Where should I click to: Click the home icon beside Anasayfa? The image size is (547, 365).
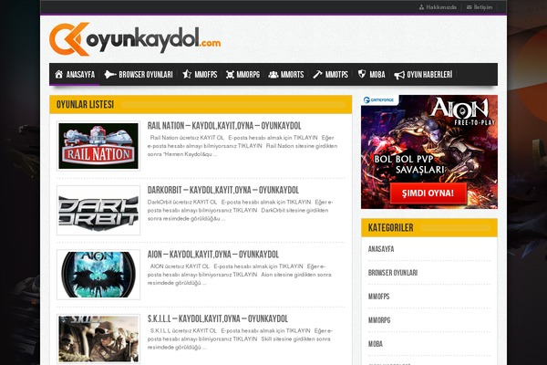58,75
